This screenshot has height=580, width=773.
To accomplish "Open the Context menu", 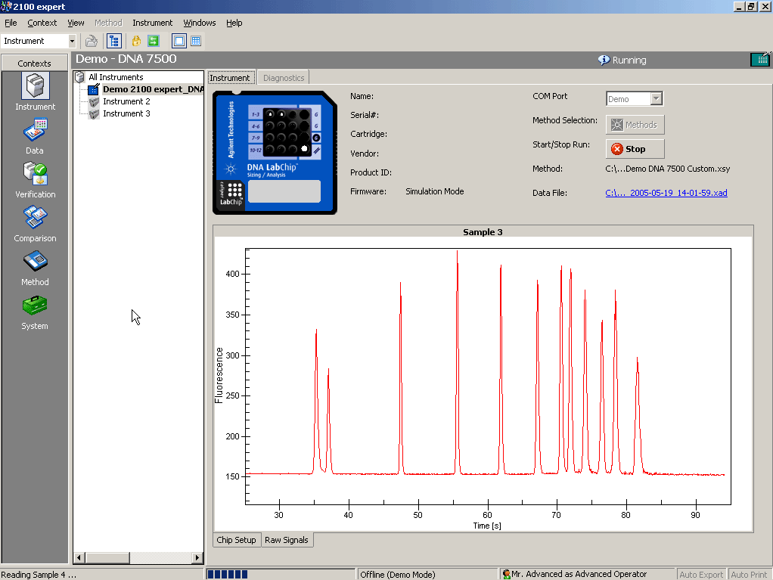I will click(42, 23).
